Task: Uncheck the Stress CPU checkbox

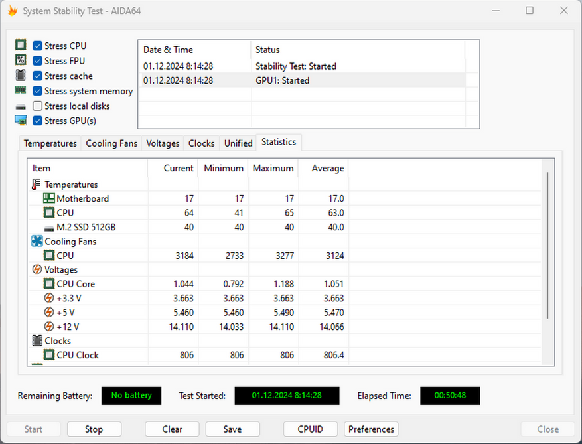Action: (38, 46)
